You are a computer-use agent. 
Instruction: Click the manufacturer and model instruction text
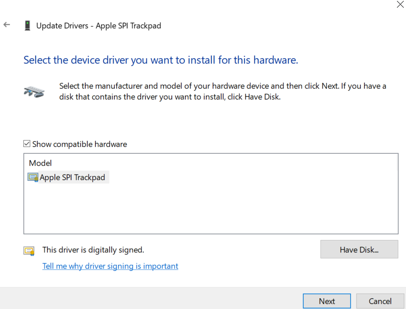point(223,92)
